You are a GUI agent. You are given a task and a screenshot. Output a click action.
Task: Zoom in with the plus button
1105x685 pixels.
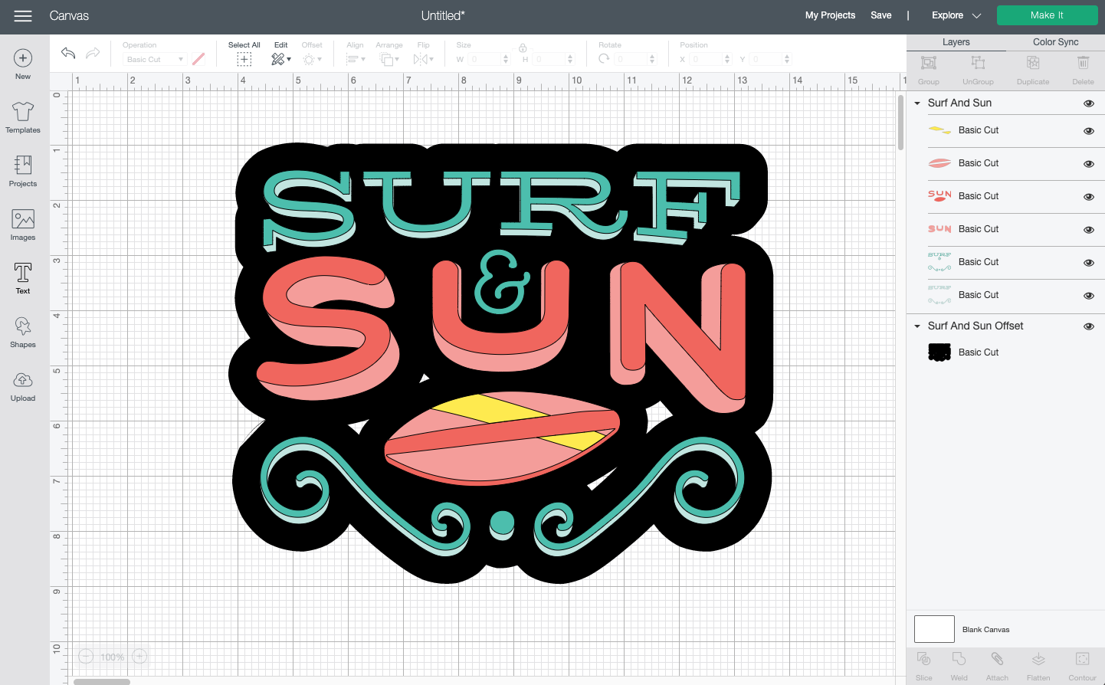[139, 657]
